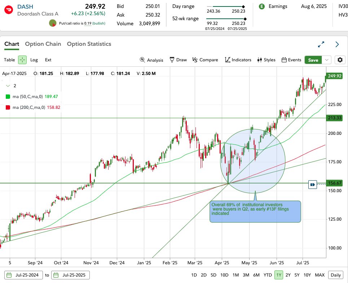Select the 5Y time range
The width and height of the screenshot is (348, 283).
click(297, 275)
